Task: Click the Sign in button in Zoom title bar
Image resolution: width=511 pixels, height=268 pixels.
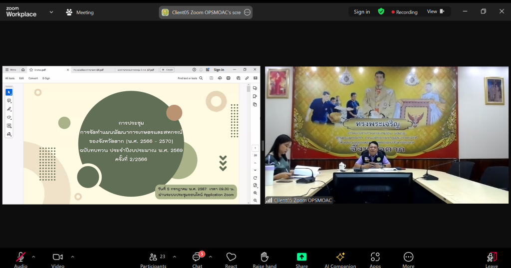Action: click(362, 12)
